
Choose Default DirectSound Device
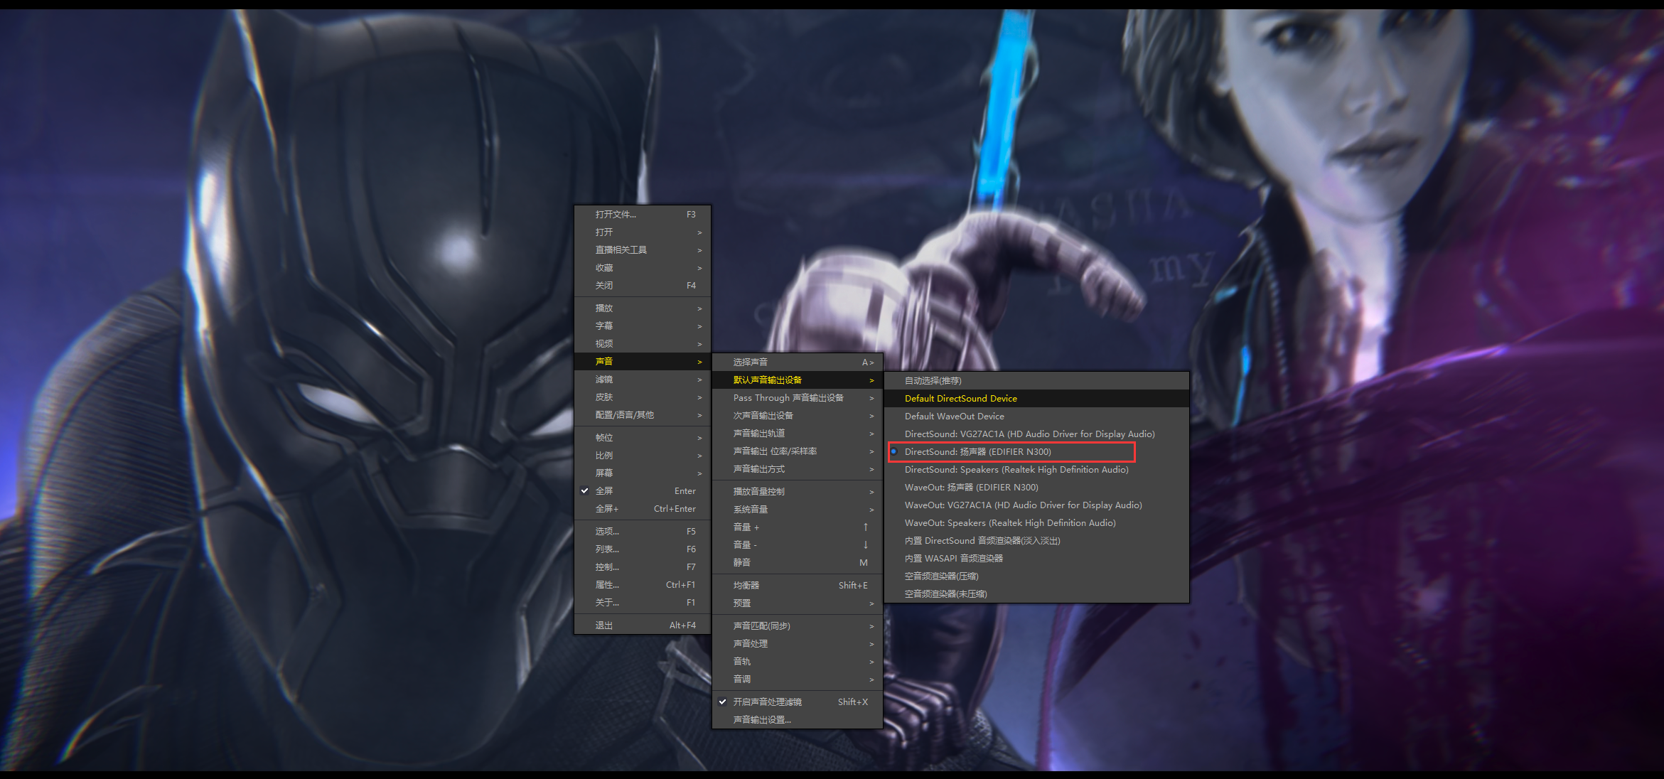pos(960,399)
